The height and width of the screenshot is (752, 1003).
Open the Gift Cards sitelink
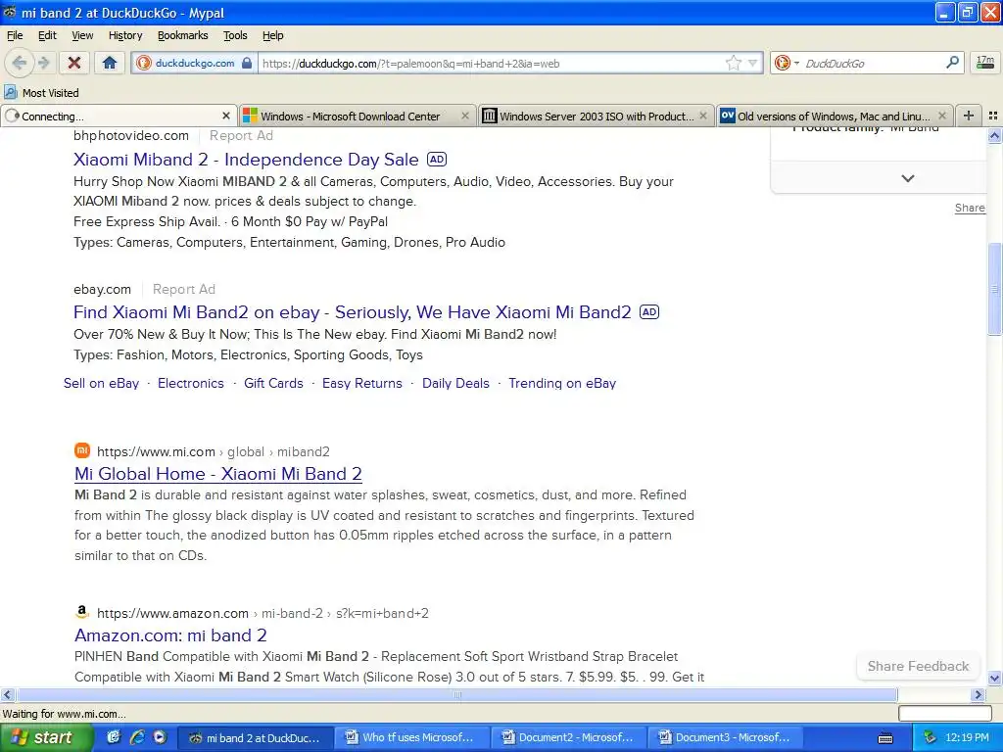273,383
